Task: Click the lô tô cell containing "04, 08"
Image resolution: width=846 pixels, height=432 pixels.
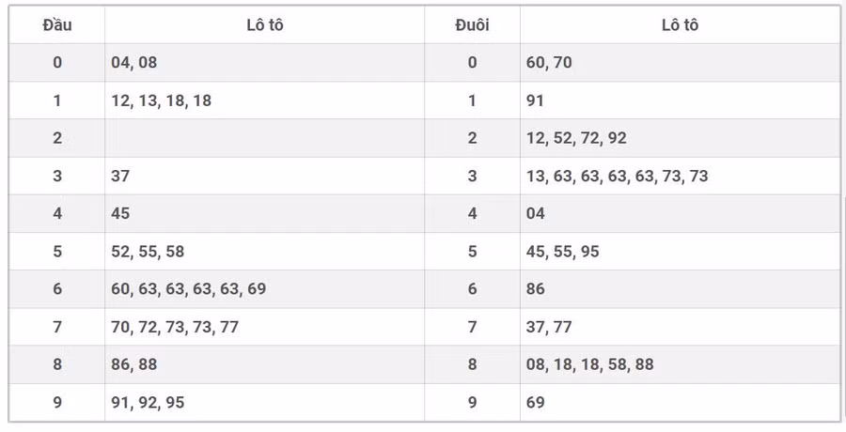Action: coord(134,63)
